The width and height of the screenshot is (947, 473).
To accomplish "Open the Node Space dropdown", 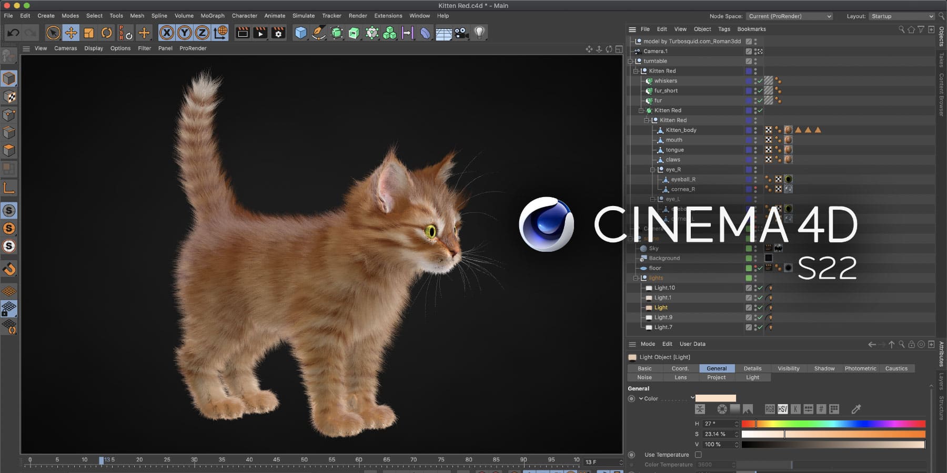I will (790, 16).
